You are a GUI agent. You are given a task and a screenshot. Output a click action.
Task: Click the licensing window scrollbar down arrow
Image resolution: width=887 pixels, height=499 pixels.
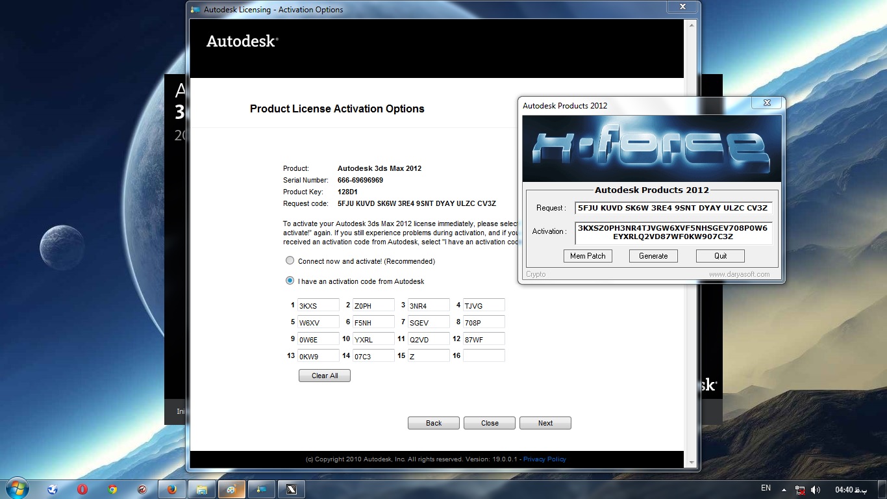coord(691,462)
